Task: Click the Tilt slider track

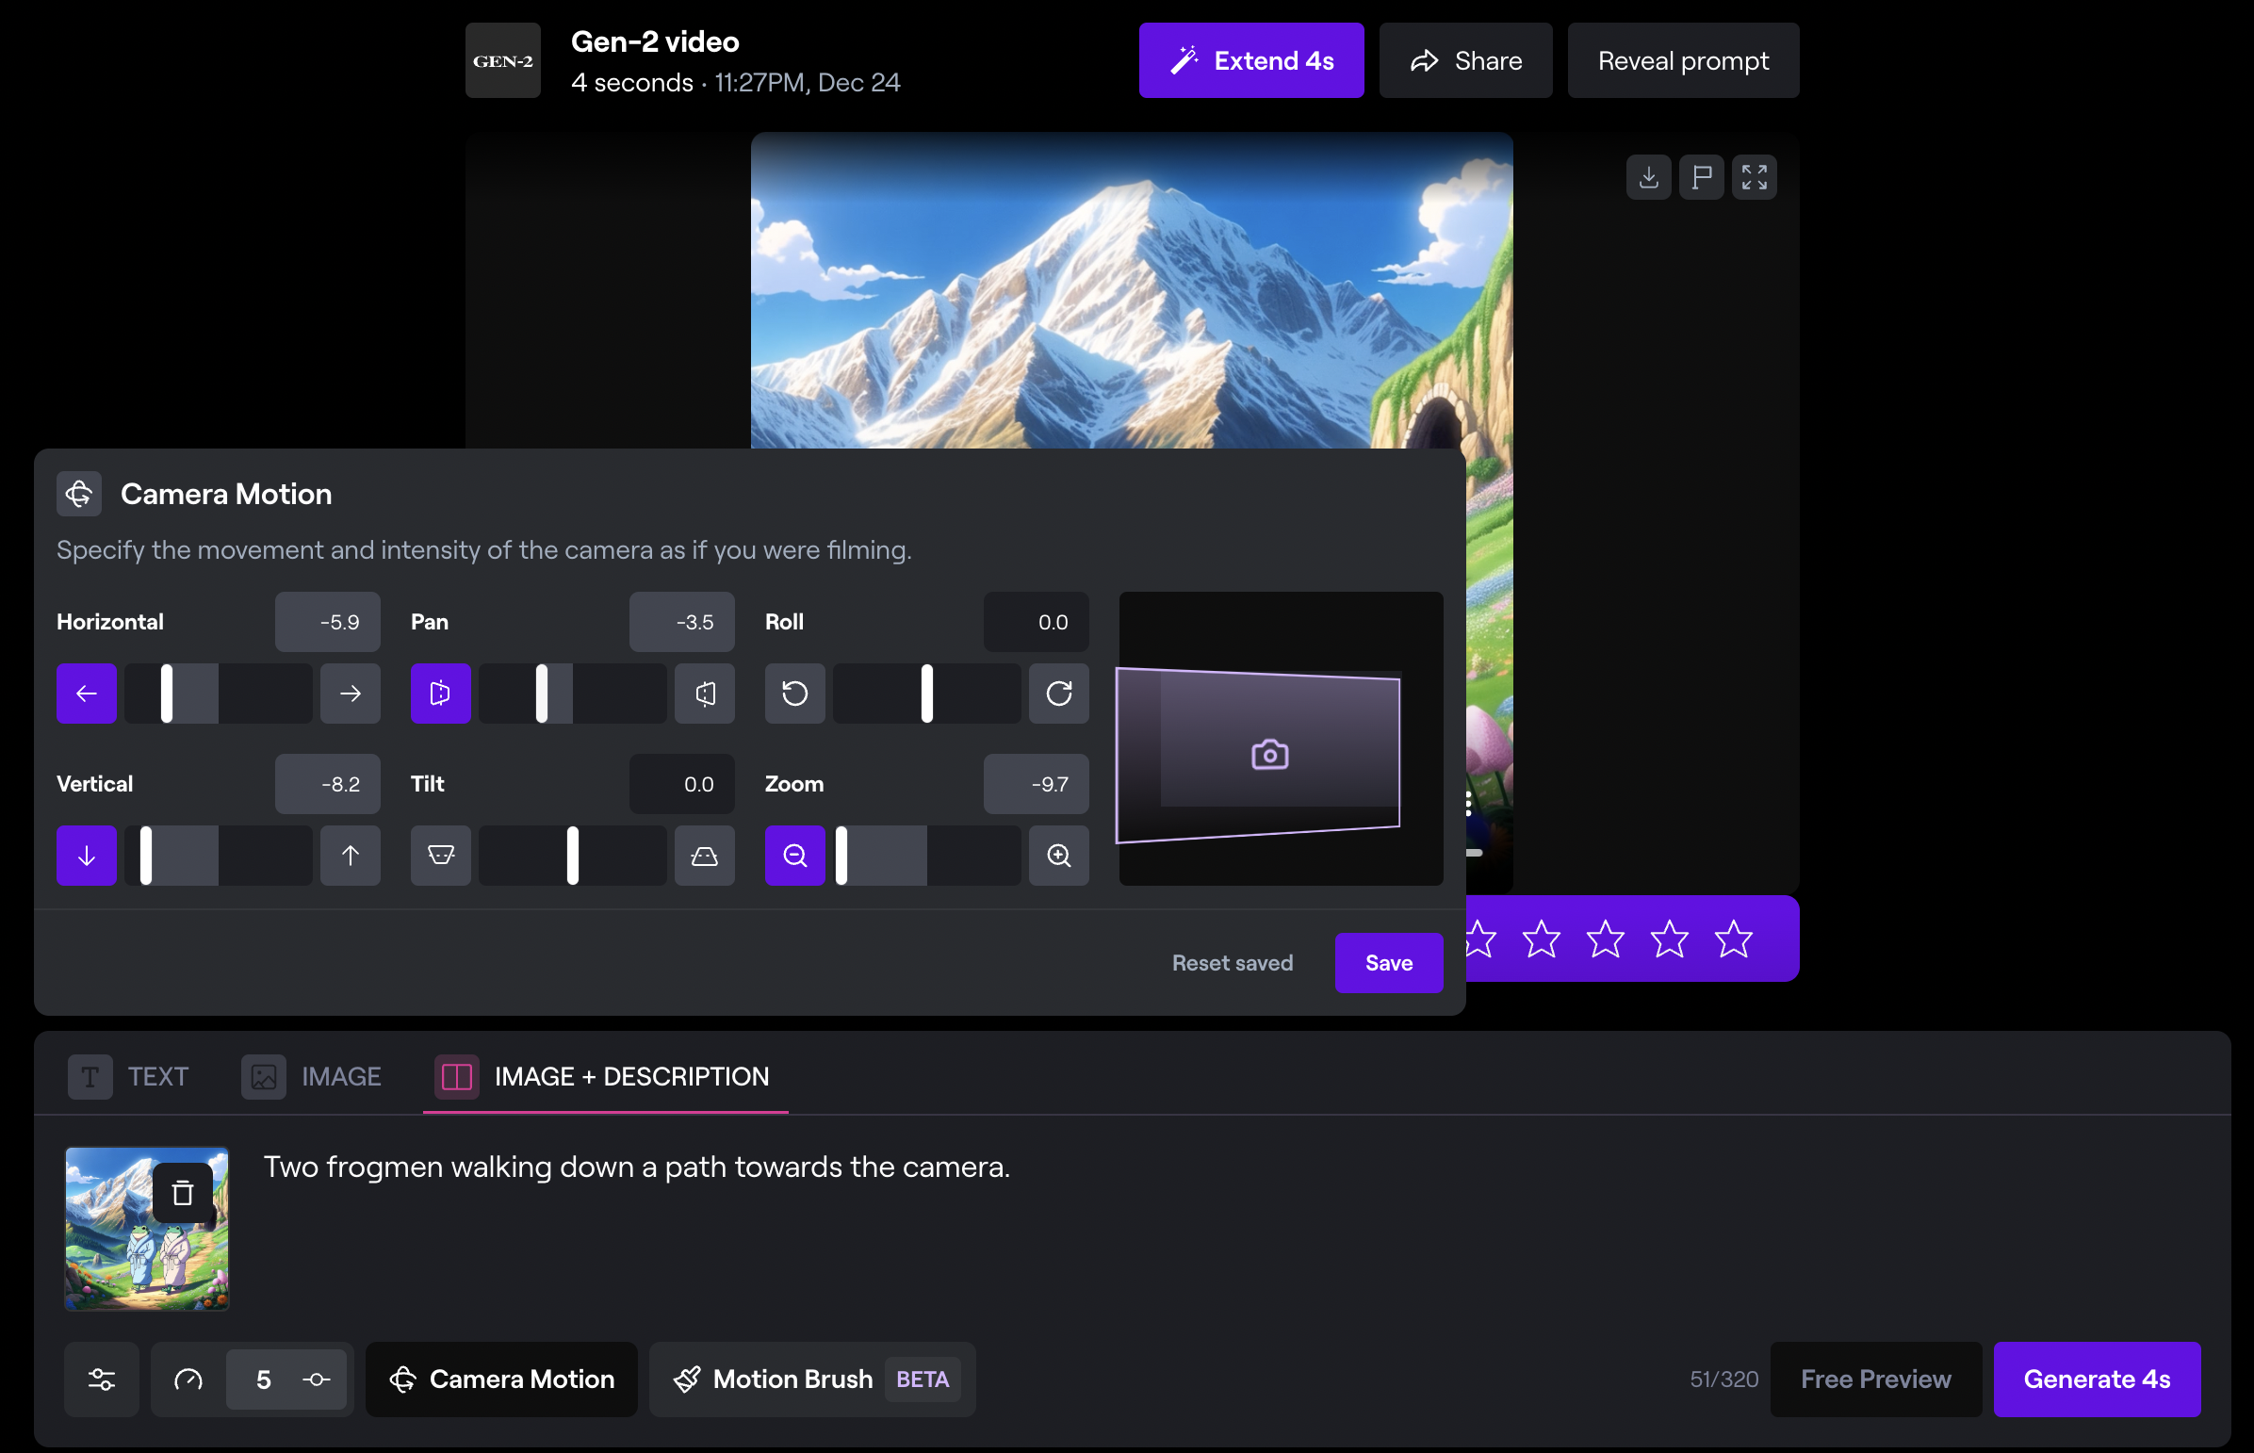Action: point(573,856)
